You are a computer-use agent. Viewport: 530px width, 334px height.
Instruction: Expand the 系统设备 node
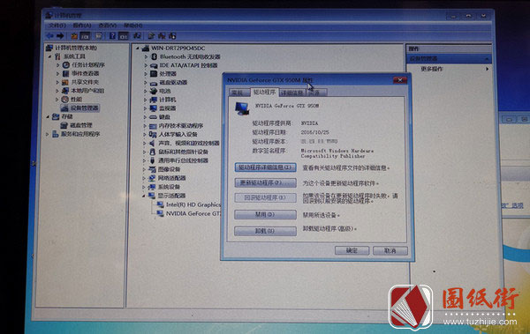point(144,187)
